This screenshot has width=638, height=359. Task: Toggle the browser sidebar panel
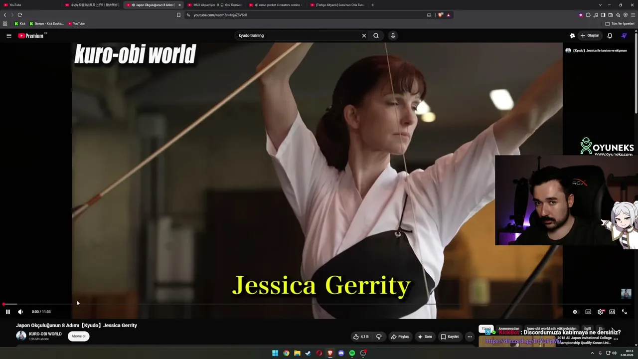click(603, 15)
